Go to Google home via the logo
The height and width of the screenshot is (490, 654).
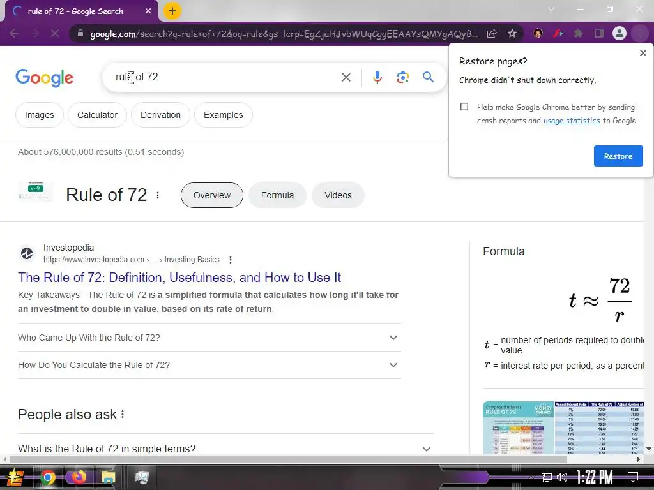click(x=44, y=78)
